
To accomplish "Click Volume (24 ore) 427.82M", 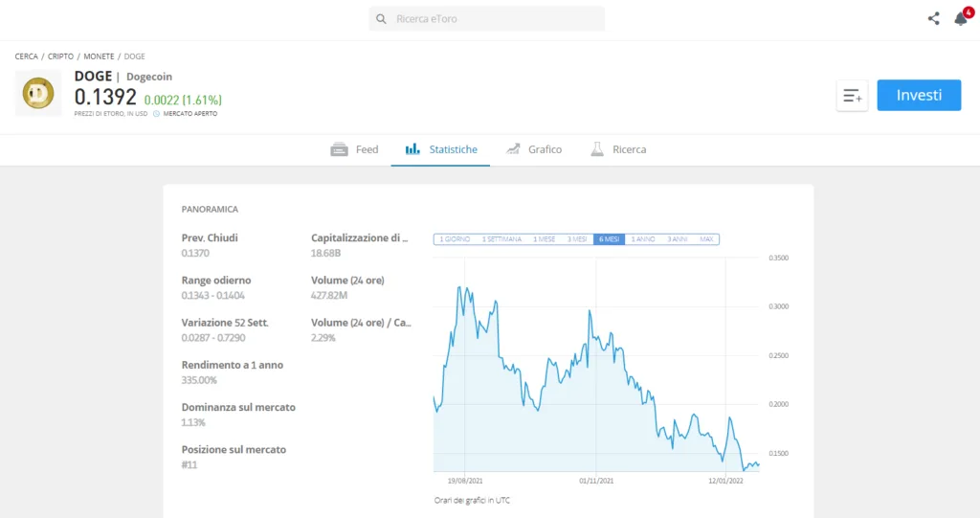I will click(329, 295).
